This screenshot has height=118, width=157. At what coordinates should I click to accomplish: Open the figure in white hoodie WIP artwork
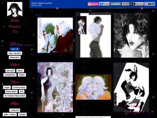(93, 35)
